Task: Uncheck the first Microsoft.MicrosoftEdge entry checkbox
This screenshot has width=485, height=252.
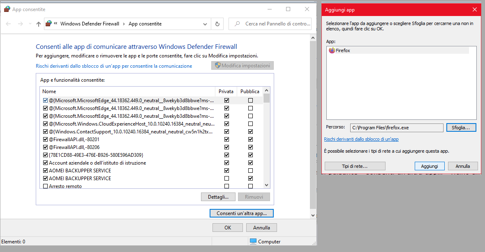Action: click(x=46, y=101)
